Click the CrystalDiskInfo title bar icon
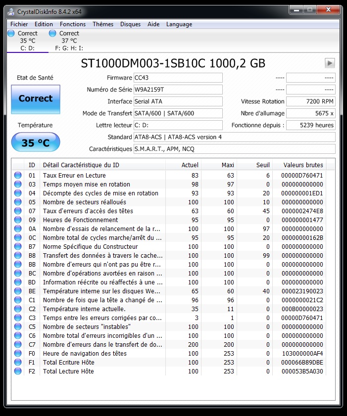Viewport: 347px width, 416px height. [x=11, y=12]
